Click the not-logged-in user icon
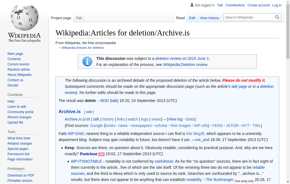This screenshot has width=290, height=184. pyautogui.click(x=192, y=5)
